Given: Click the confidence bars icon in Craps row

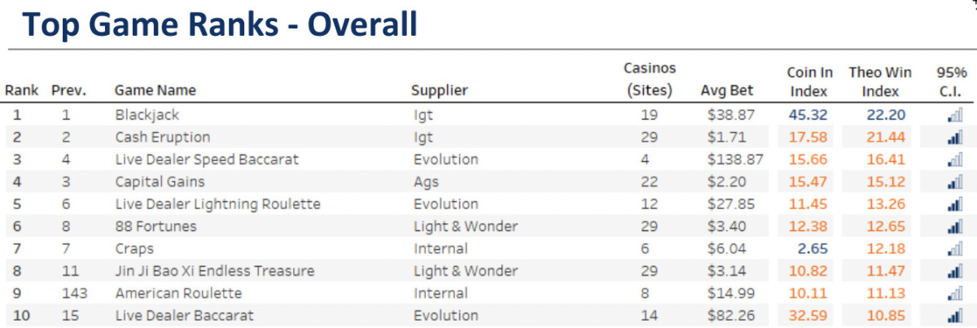Looking at the screenshot, I should [x=954, y=248].
